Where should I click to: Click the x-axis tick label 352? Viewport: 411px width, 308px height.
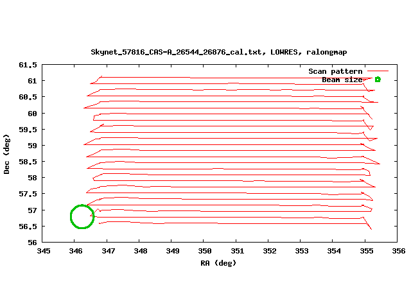point(270,251)
